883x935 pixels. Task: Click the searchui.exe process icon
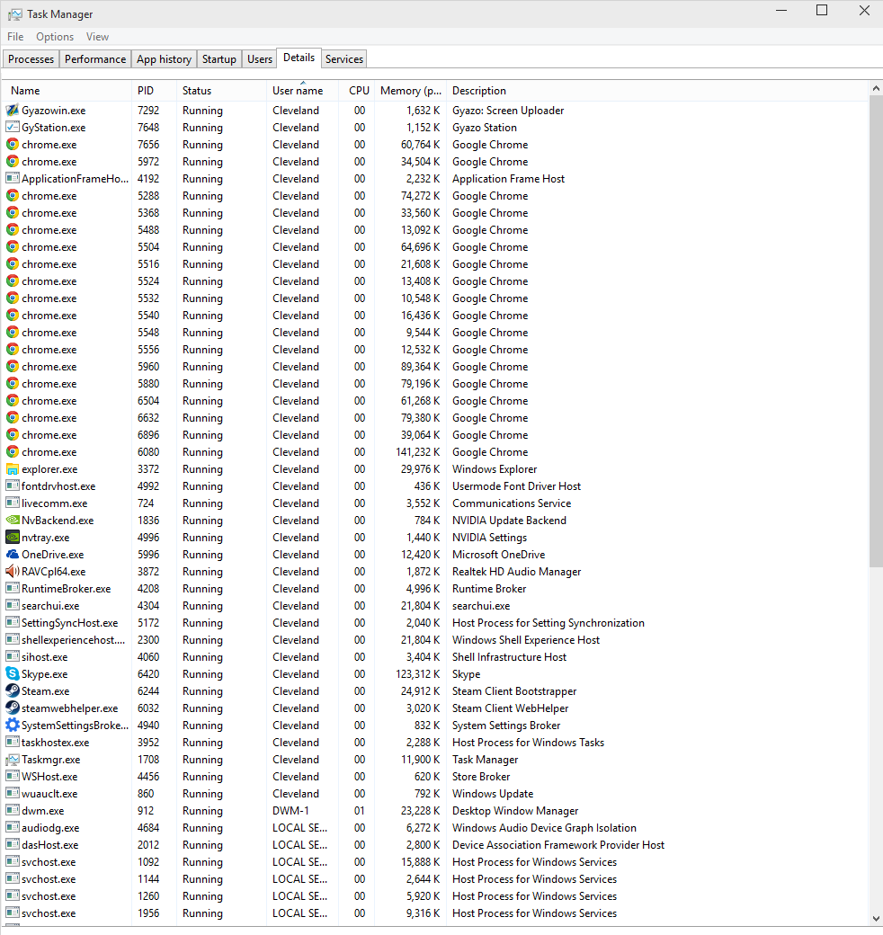click(x=13, y=605)
